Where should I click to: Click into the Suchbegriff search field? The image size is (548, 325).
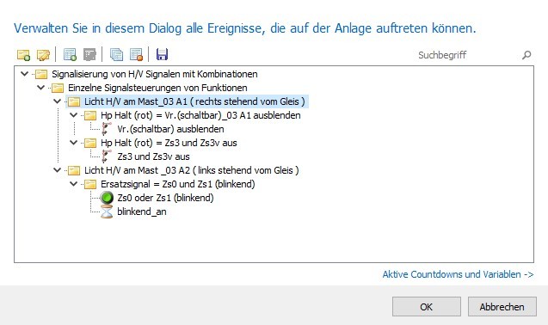point(468,55)
